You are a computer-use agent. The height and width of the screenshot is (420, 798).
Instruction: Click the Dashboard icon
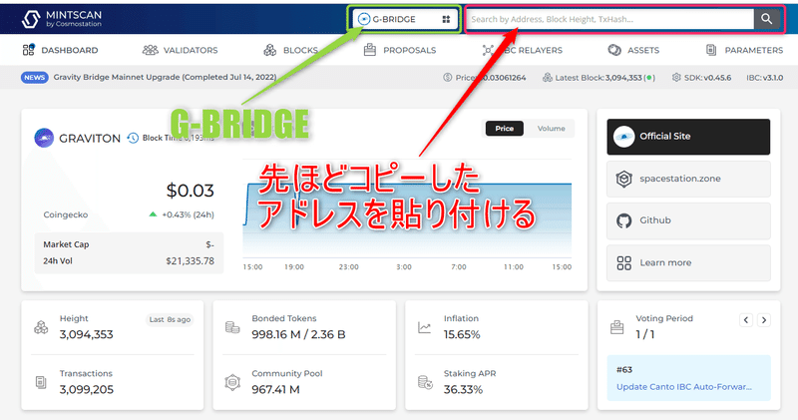click(29, 49)
